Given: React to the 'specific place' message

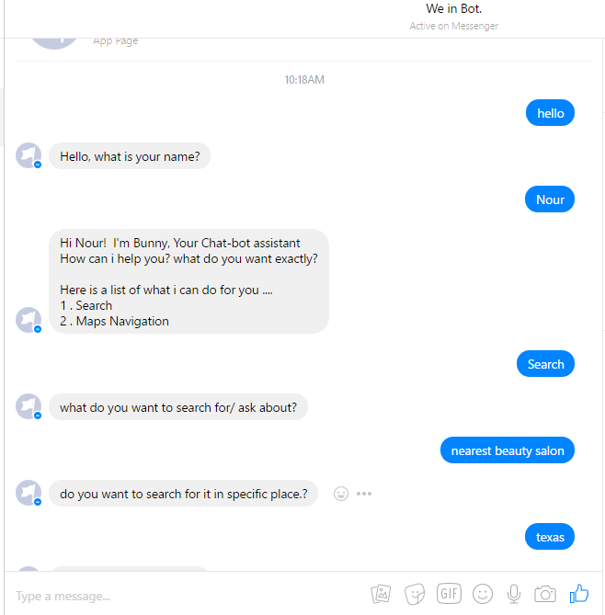Looking at the screenshot, I should coord(341,494).
